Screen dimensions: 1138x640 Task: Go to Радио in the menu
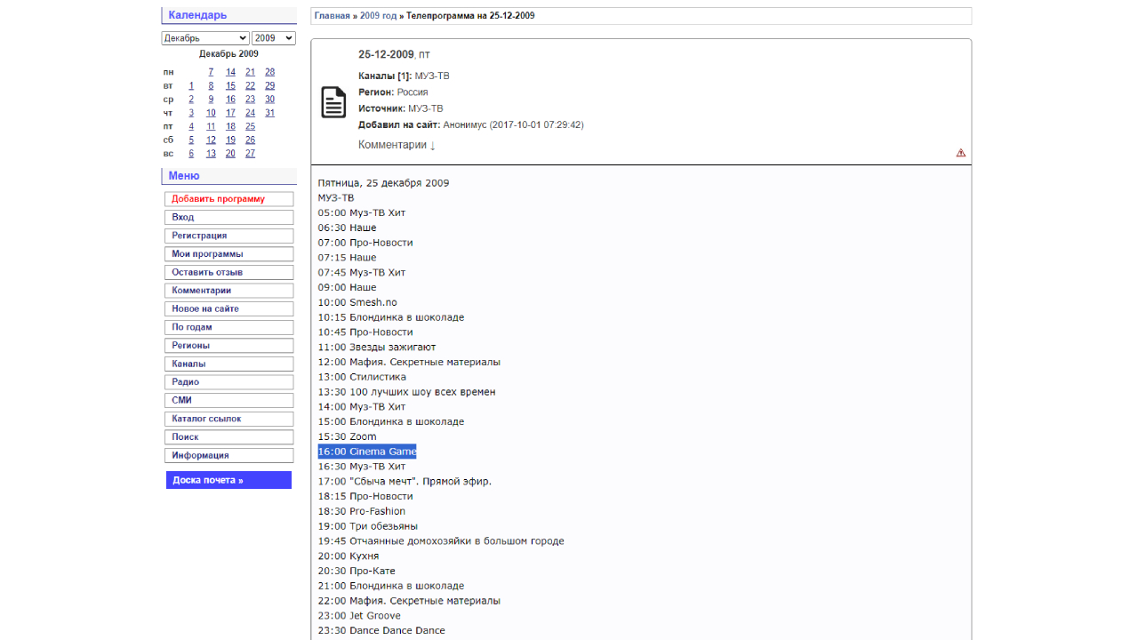point(228,382)
